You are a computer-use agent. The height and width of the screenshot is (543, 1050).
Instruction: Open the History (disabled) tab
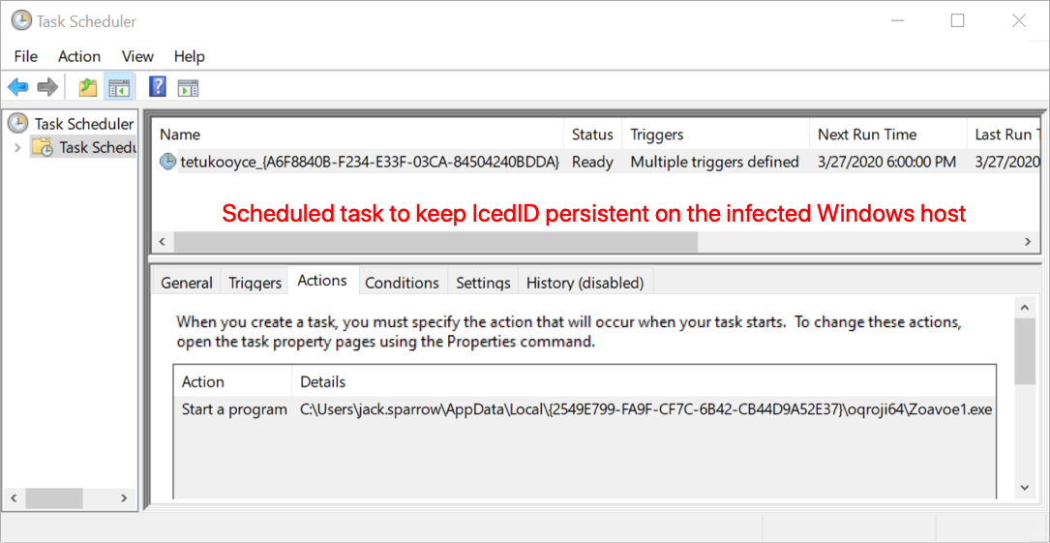point(585,283)
